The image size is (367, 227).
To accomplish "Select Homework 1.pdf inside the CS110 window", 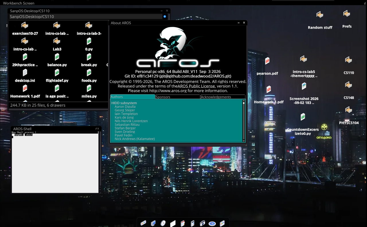I will tap(25, 92).
